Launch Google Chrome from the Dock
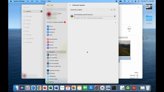Screen dimensions: 164x92 39,88
